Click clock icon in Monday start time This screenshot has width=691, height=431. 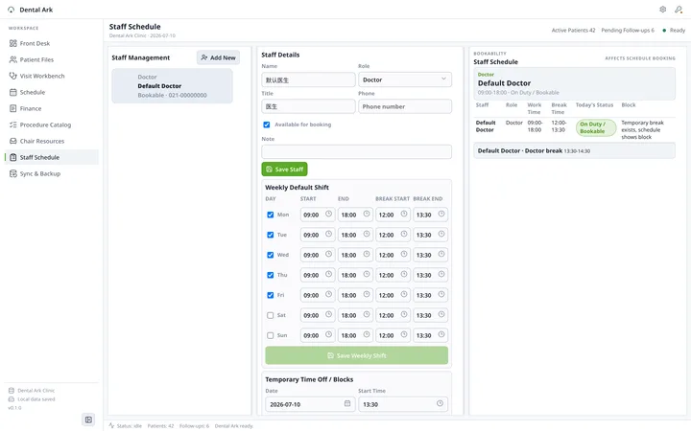coord(329,214)
